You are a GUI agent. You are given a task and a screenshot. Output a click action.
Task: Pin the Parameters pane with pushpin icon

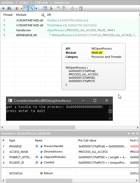133,133
